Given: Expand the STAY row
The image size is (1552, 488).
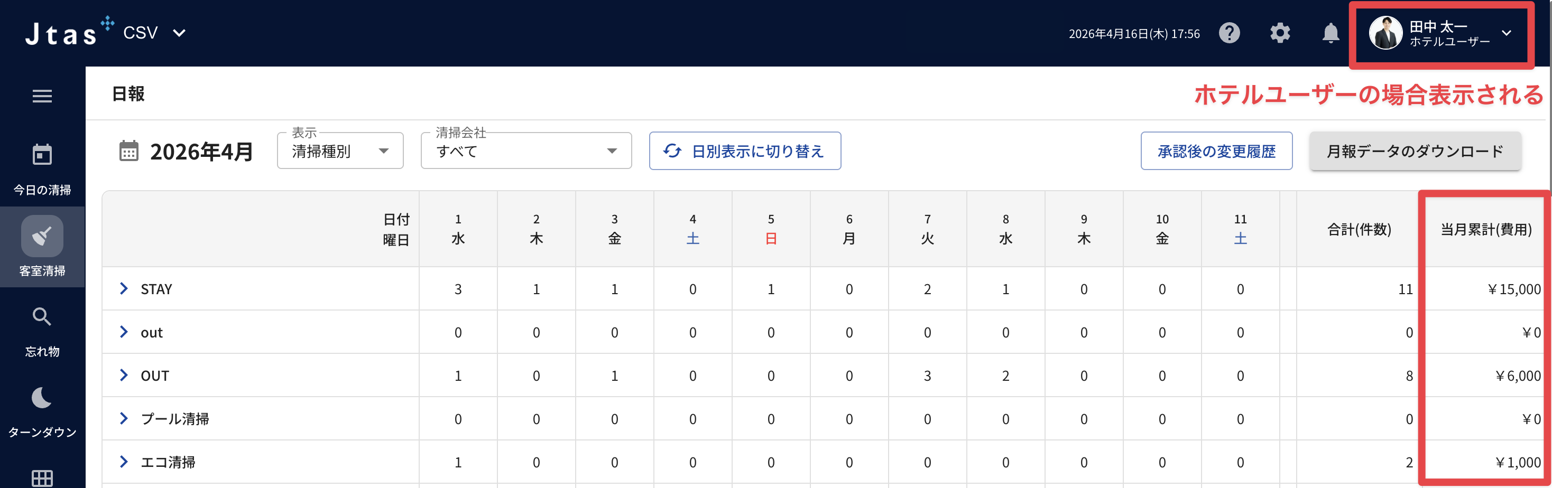Looking at the screenshot, I should (124, 289).
